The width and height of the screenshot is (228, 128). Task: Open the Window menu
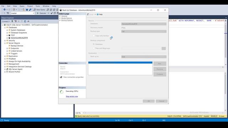click(x=46, y=6)
